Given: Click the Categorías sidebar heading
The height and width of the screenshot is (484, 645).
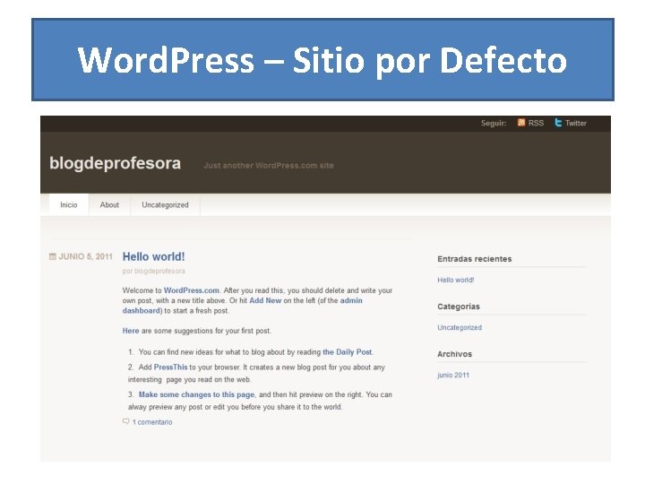Looking at the screenshot, I should pyautogui.click(x=459, y=307).
